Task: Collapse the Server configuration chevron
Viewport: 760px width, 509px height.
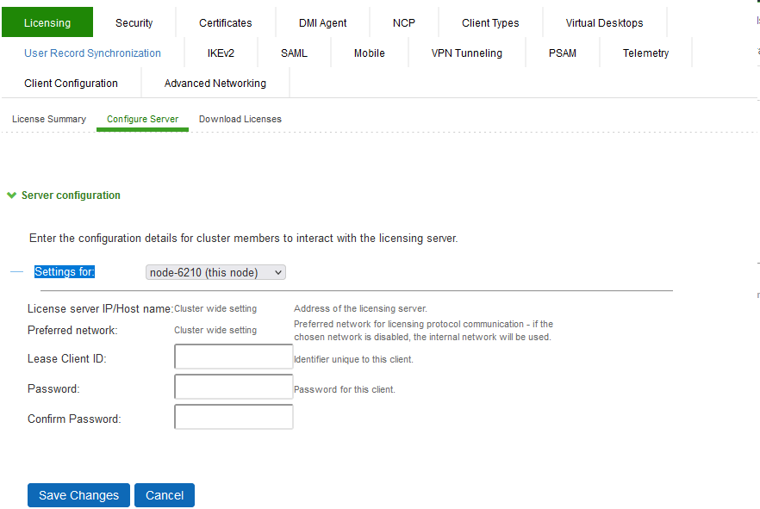Action: click(12, 196)
